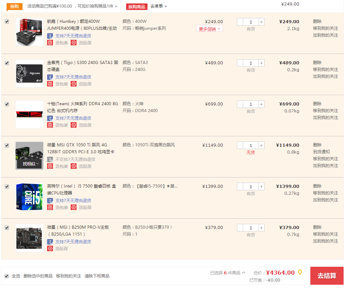This screenshot has height=292, width=346.
Task: Delete the MSI GTX 1050 Ti from cart
Action: (317, 145)
